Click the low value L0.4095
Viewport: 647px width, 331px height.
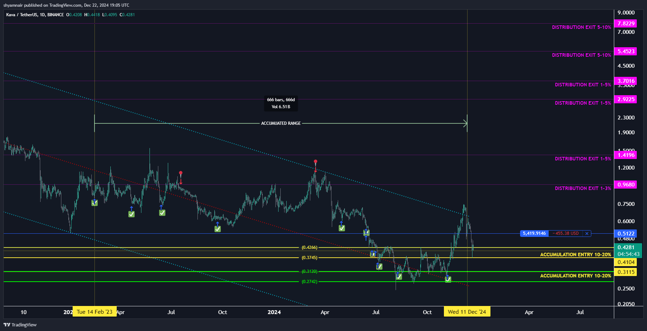[x=110, y=15]
